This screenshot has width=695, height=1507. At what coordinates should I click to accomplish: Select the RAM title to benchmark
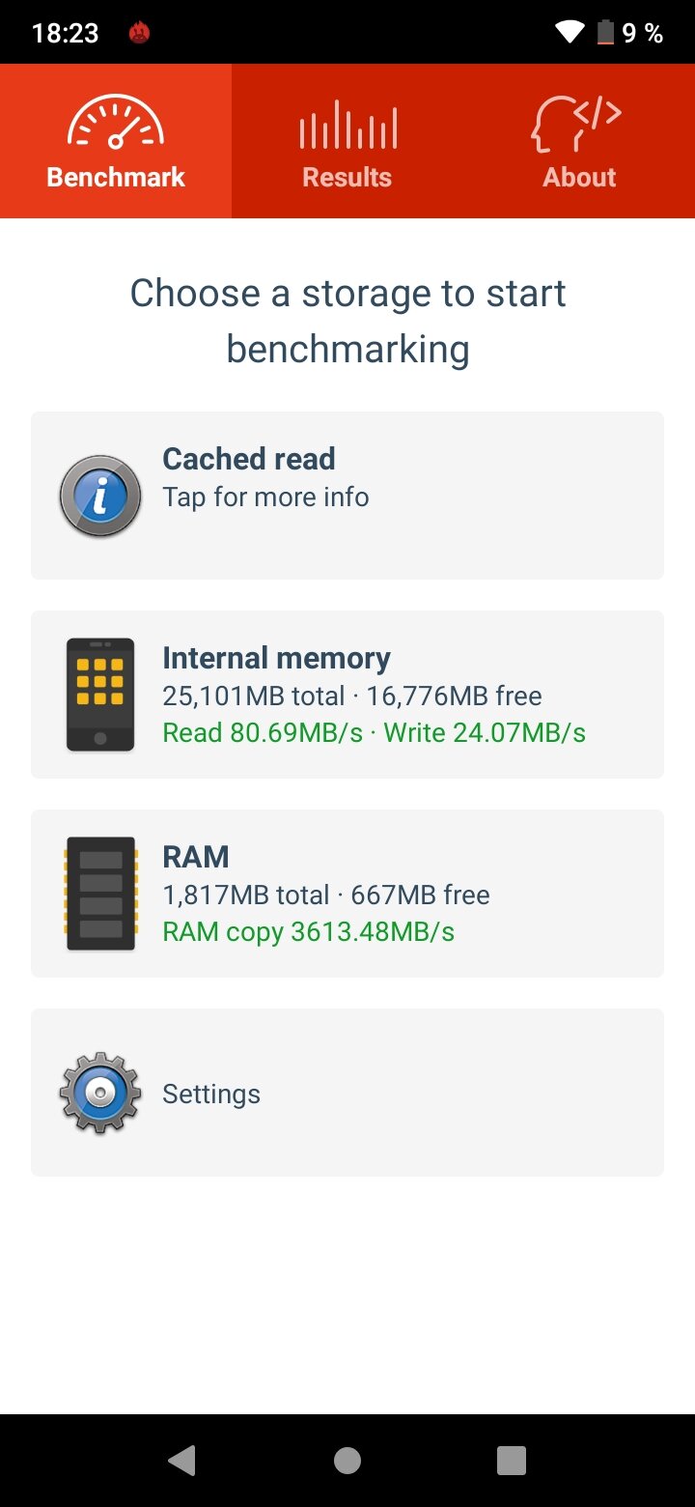pos(196,857)
